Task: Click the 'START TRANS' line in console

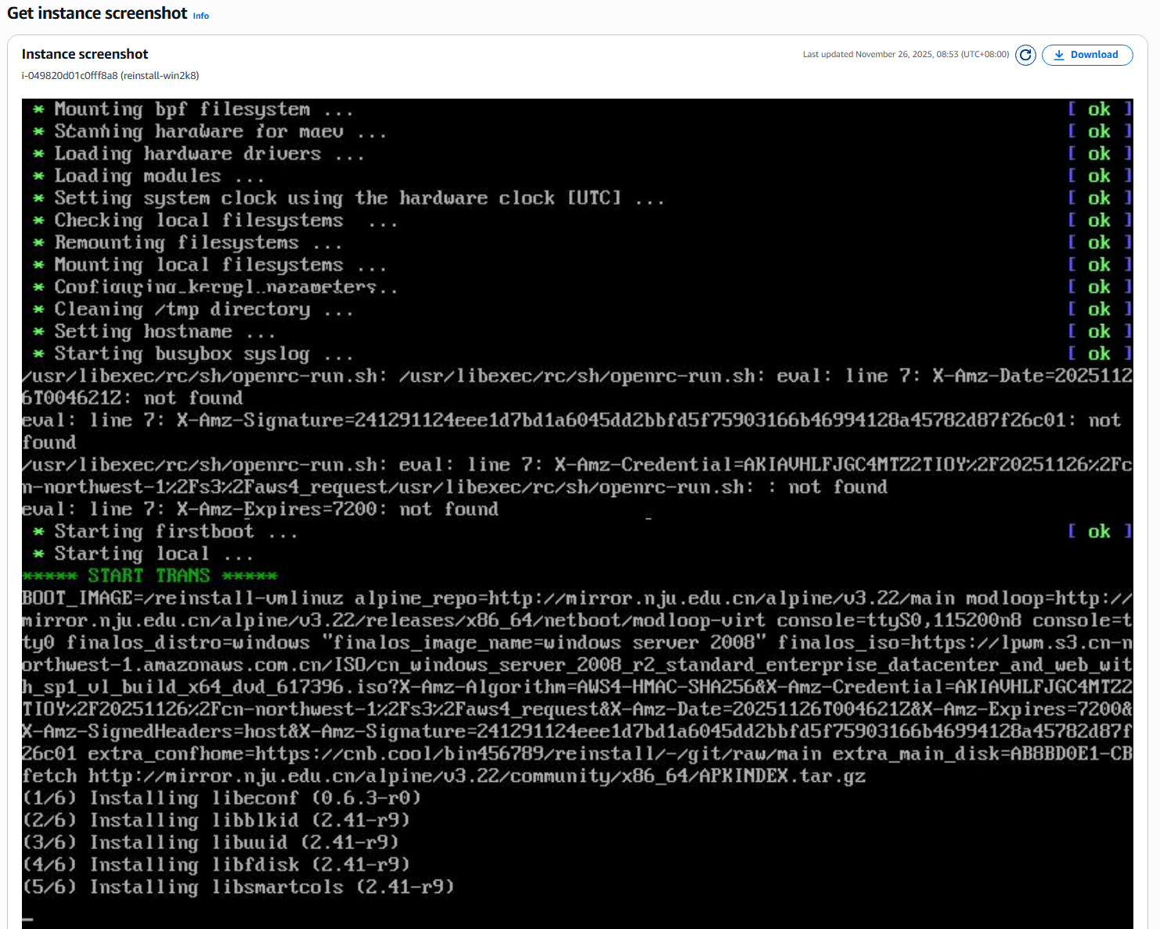Action: pyautogui.click(x=150, y=576)
